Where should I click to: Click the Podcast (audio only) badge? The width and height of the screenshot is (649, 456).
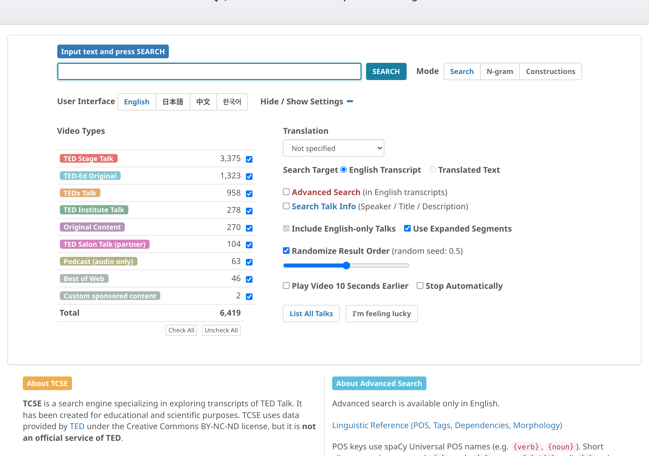(x=98, y=261)
